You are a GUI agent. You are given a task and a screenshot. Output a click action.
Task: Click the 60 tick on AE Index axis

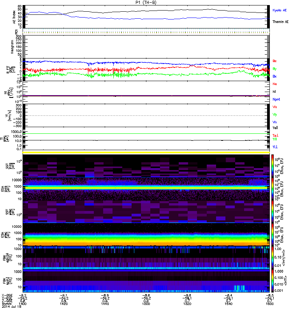19,6
